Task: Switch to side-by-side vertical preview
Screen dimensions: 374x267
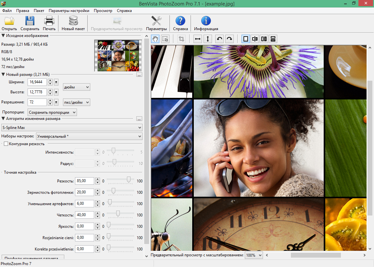Action: coord(264,39)
